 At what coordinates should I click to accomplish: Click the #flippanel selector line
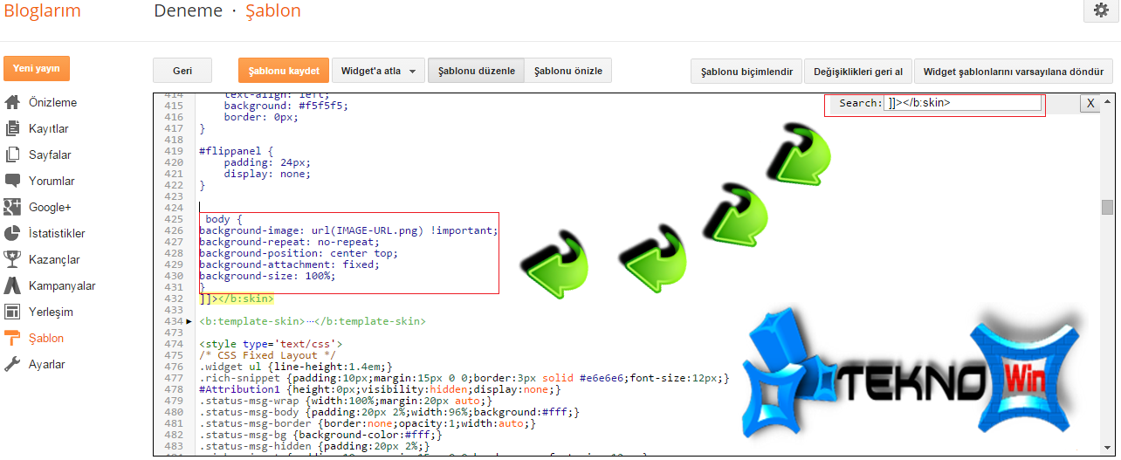237,151
